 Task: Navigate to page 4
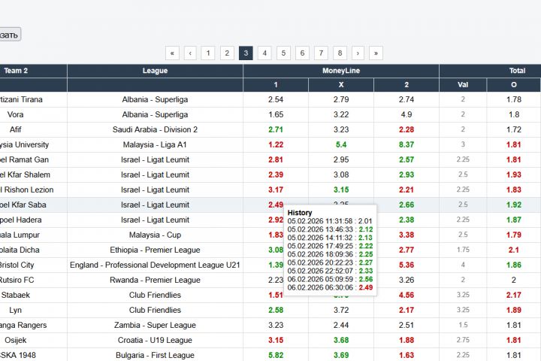[264, 53]
